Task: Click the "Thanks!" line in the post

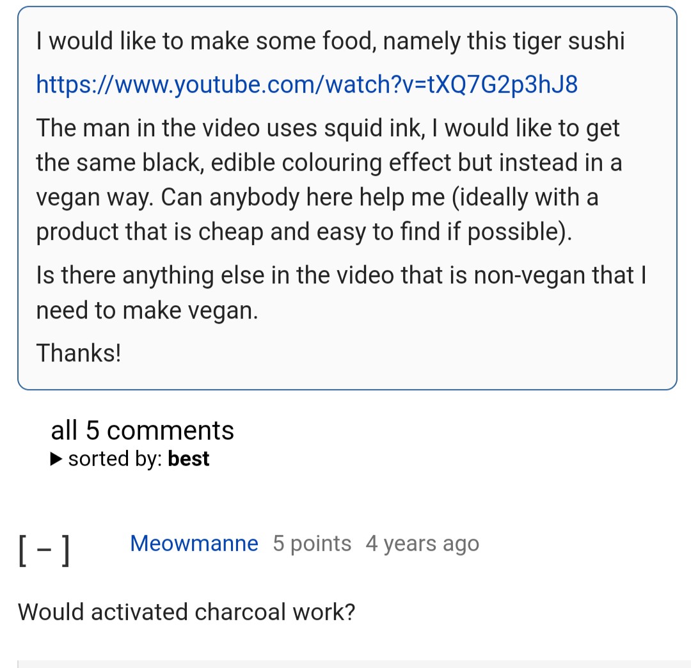Action: (x=79, y=353)
